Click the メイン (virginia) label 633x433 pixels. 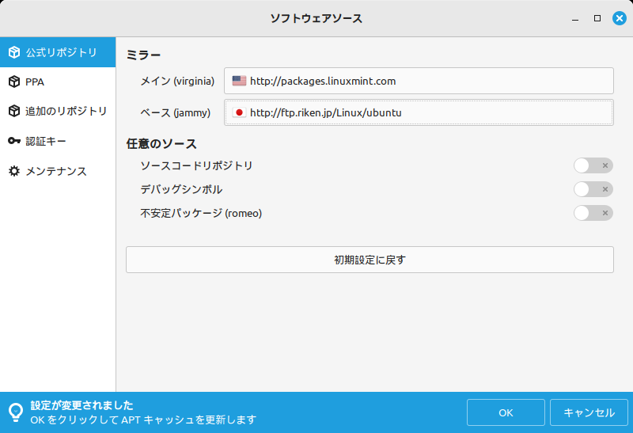[x=177, y=82]
